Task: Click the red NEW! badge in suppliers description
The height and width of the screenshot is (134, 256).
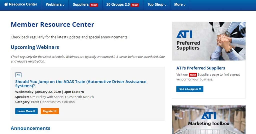Action: 193,74
